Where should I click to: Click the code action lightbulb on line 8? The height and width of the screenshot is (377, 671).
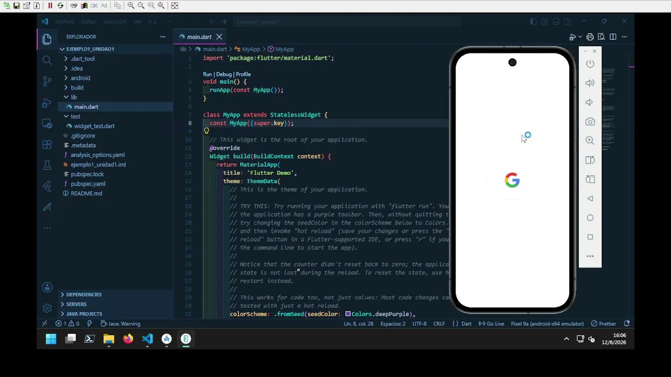click(206, 131)
